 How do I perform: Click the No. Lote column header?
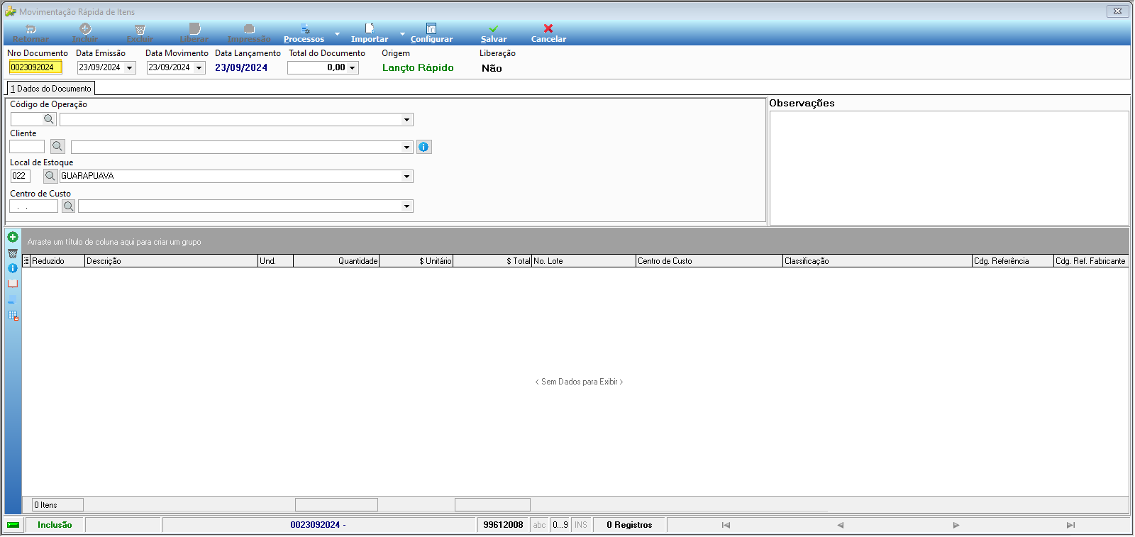click(584, 261)
